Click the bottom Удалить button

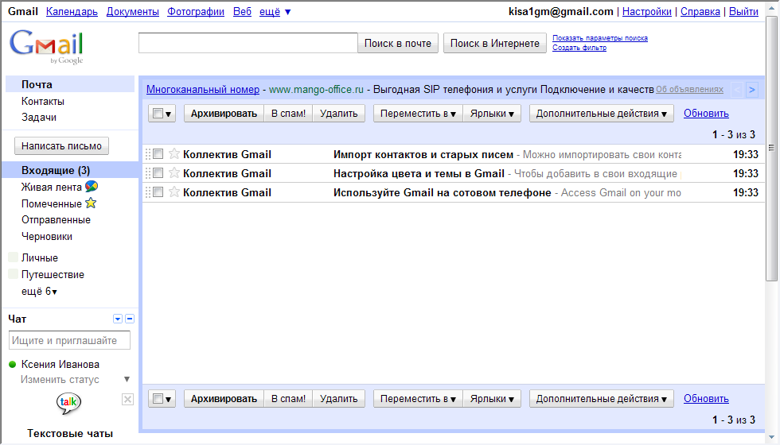(339, 398)
